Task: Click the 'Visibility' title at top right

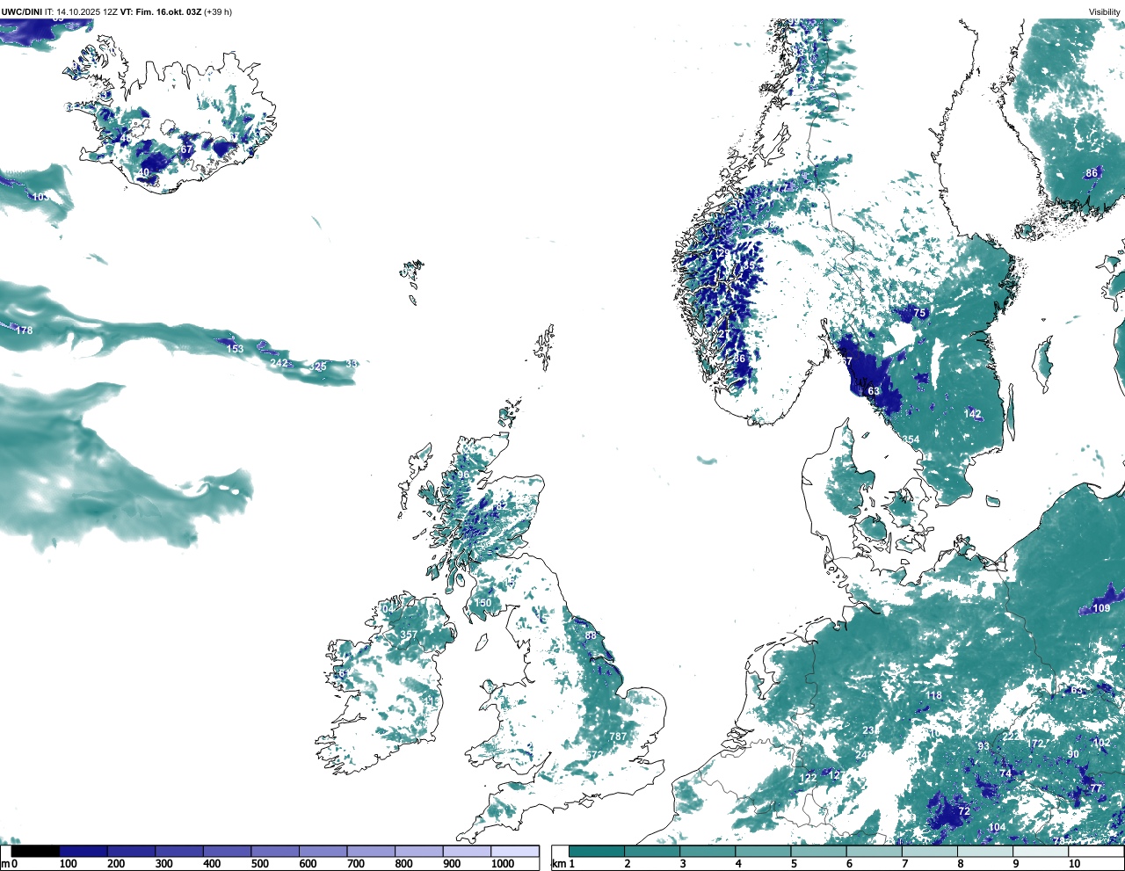Action: pyautogui.click(x=1105, y=12)
